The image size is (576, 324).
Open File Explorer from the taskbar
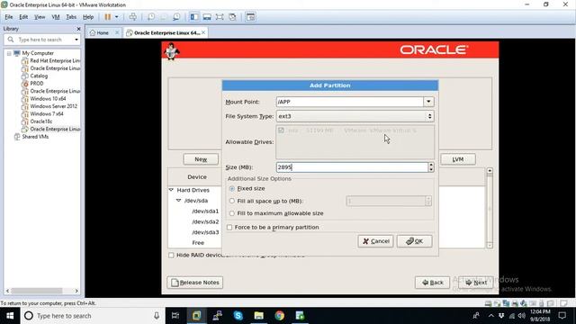tap(258, 316)
